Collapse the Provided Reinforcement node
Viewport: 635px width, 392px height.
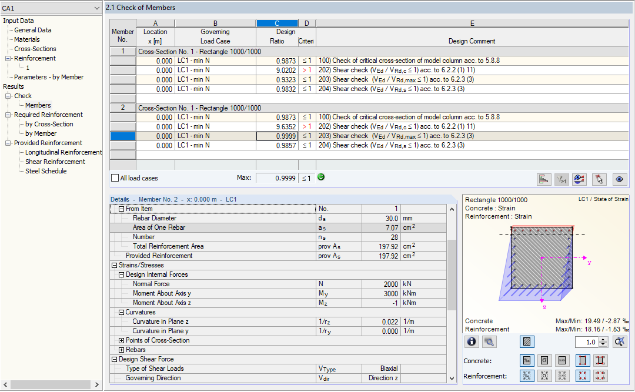point(8,143)
